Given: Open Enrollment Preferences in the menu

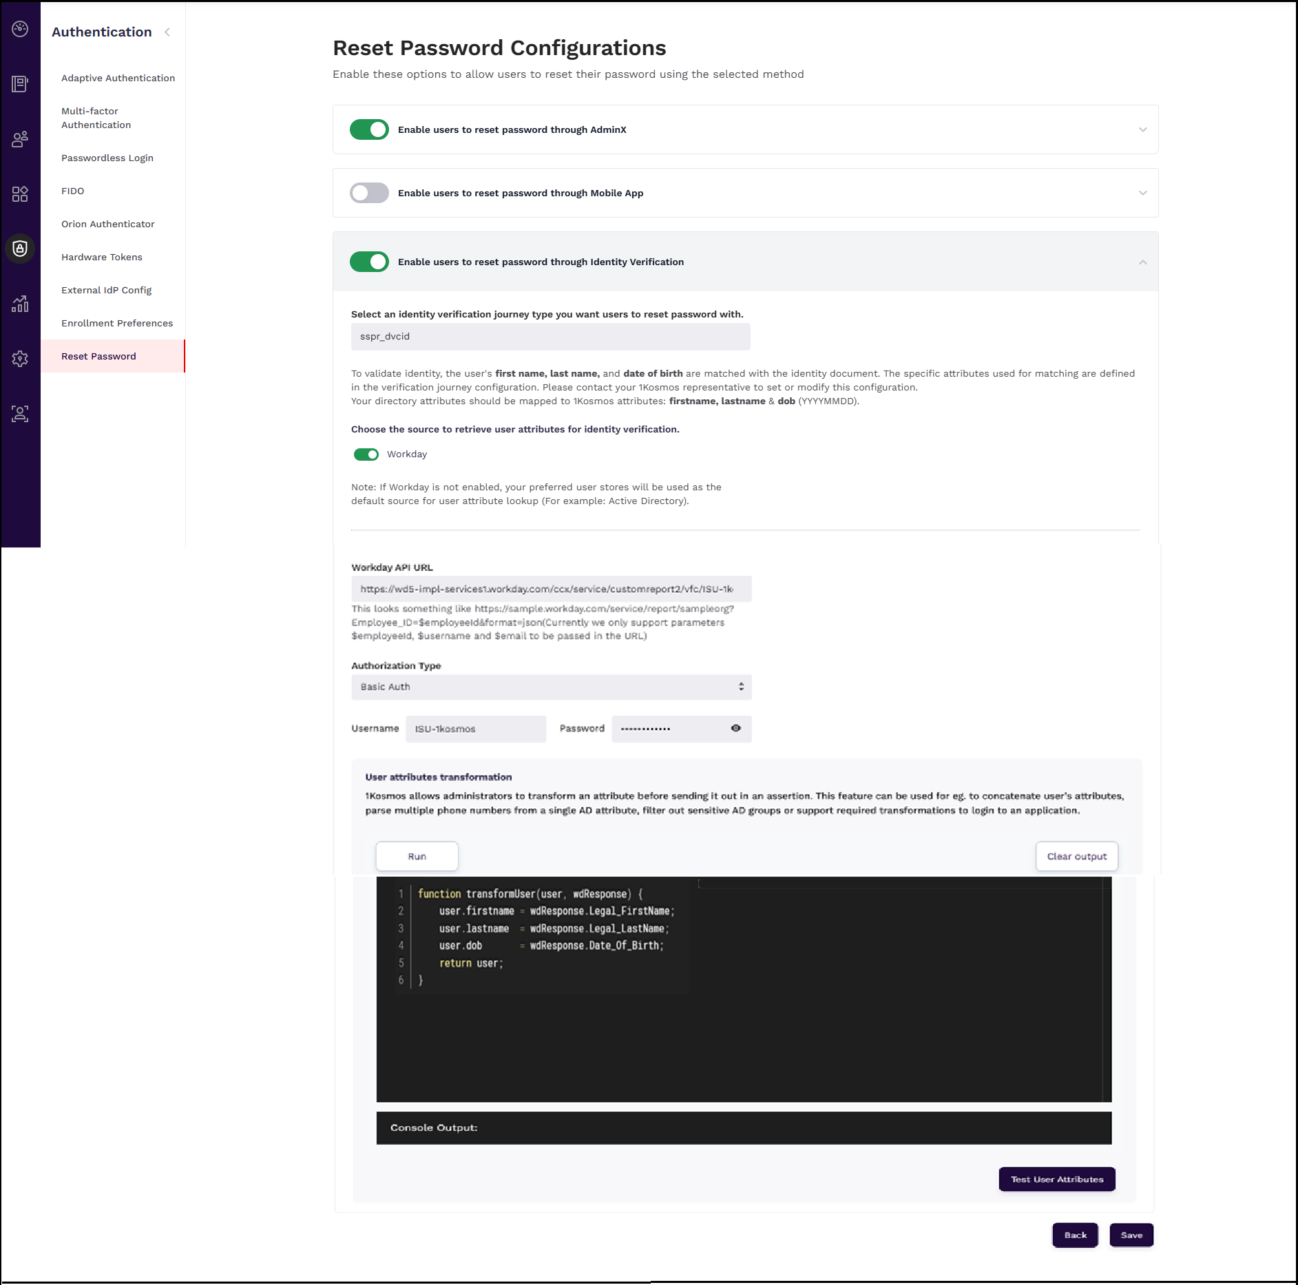Looking at the screenshot, I should 117,324.
